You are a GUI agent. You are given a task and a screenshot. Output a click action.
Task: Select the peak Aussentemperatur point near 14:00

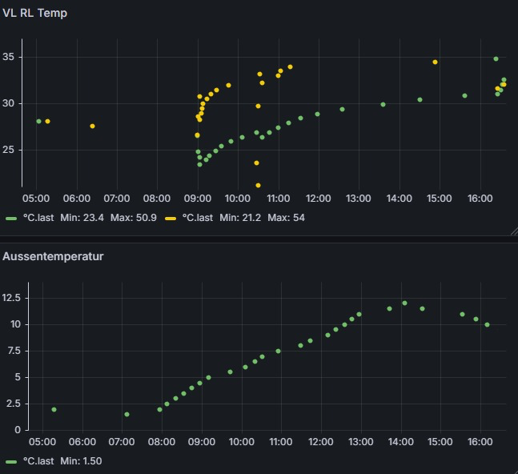coord(404,303)
